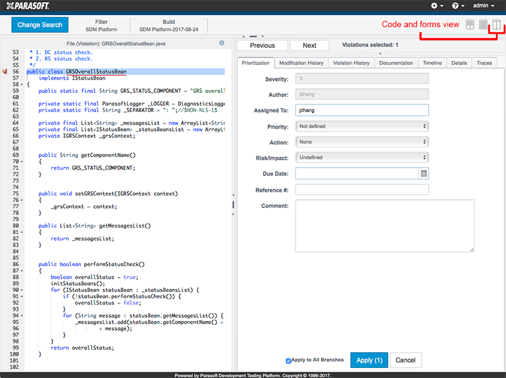Click the Filter SDM Platform selector
This screenshot has height=378, width=506.
coord(101,25)
